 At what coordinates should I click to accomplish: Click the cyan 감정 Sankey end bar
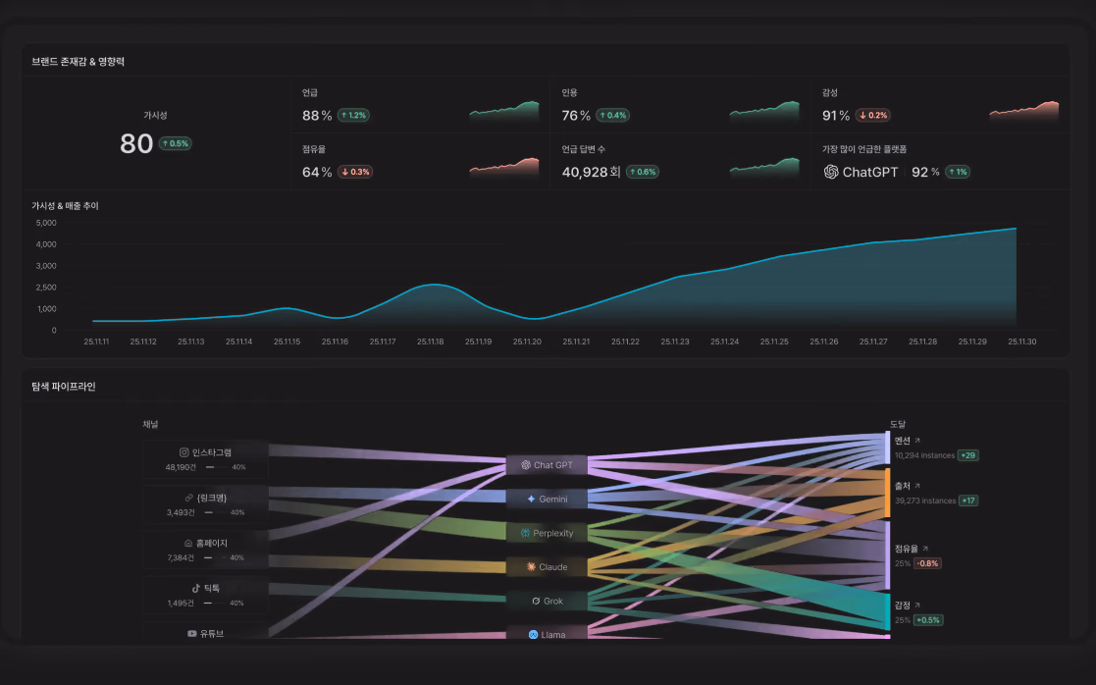click(x=888, y=611)
